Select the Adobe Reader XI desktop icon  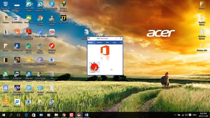tap(29, 34)
